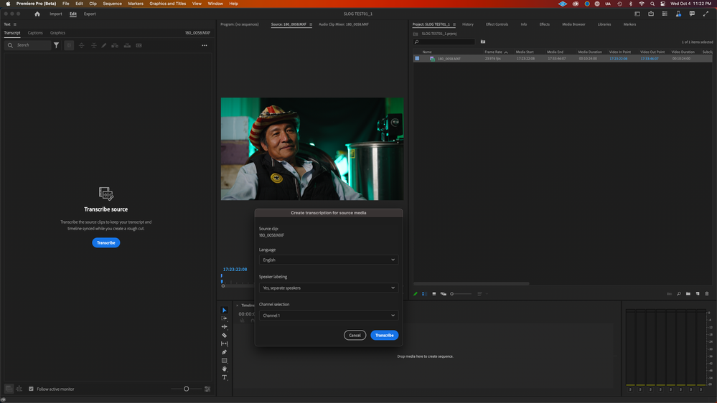
Task: Toggle Follow active monitor checkbox
Action: point(31,389)
